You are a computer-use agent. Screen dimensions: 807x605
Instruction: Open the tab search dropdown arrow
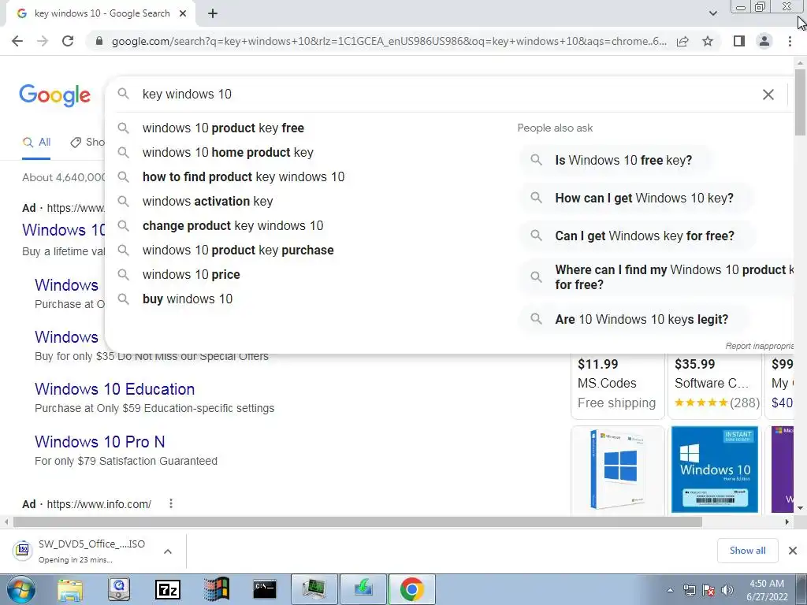[712, 13]
